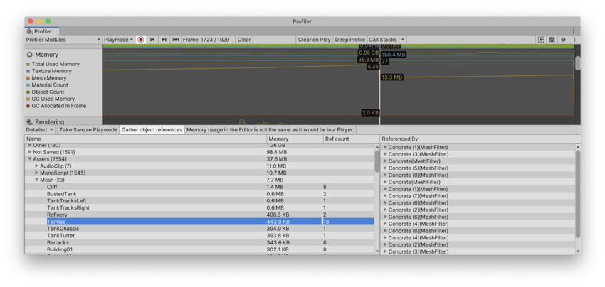Jump to the current (last) frame
The width and height of the screenshot is (605, 287).
coord(175,40)
